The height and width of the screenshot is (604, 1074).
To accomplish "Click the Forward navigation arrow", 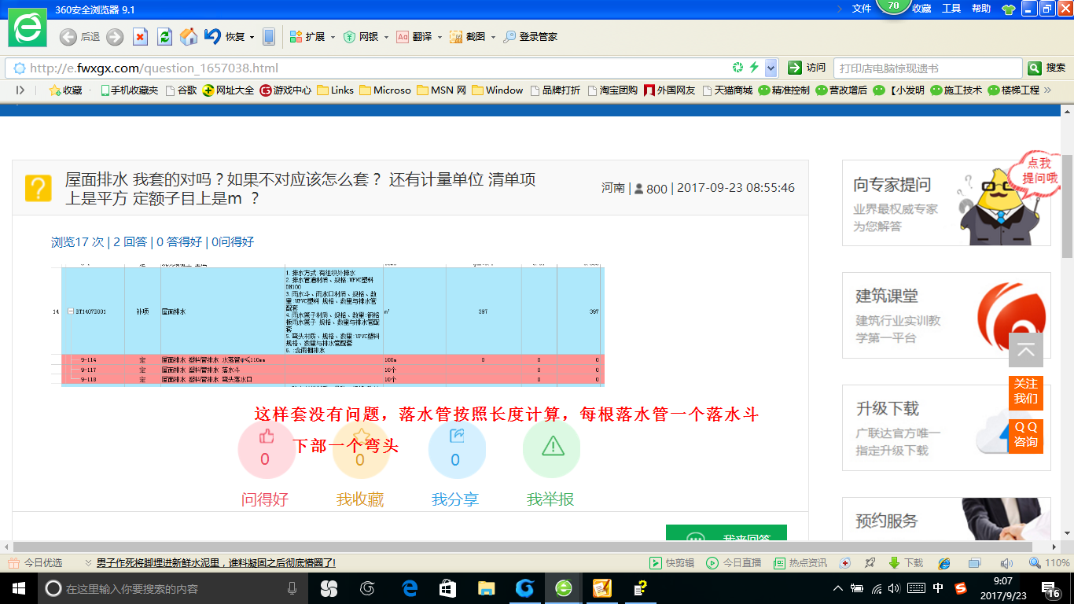I will pos(115,37).
